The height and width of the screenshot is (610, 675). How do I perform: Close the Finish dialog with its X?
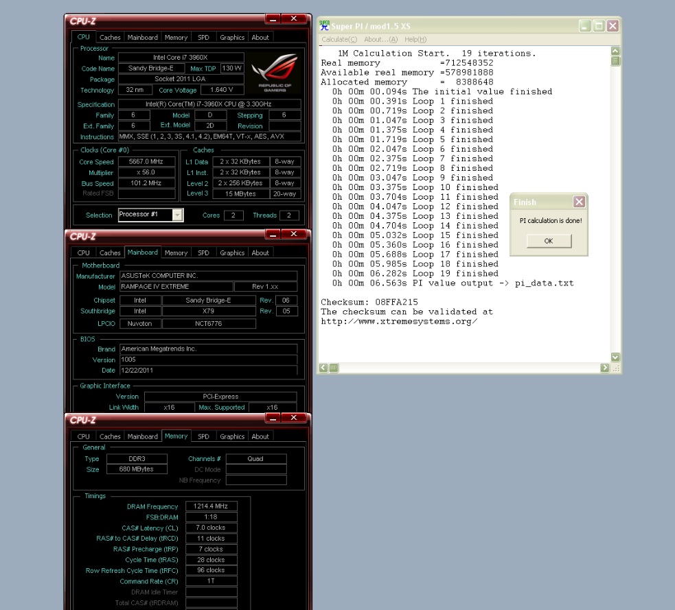pyautogui.click(x=579, y=202)
